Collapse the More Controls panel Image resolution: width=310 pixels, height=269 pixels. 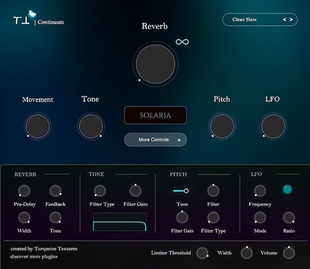point(156,139)
